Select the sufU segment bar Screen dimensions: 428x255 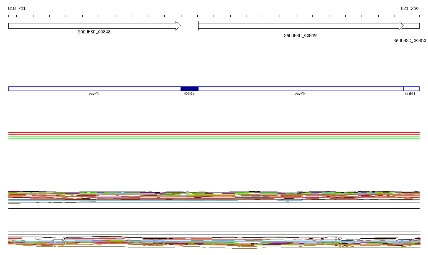click(411, 88)
